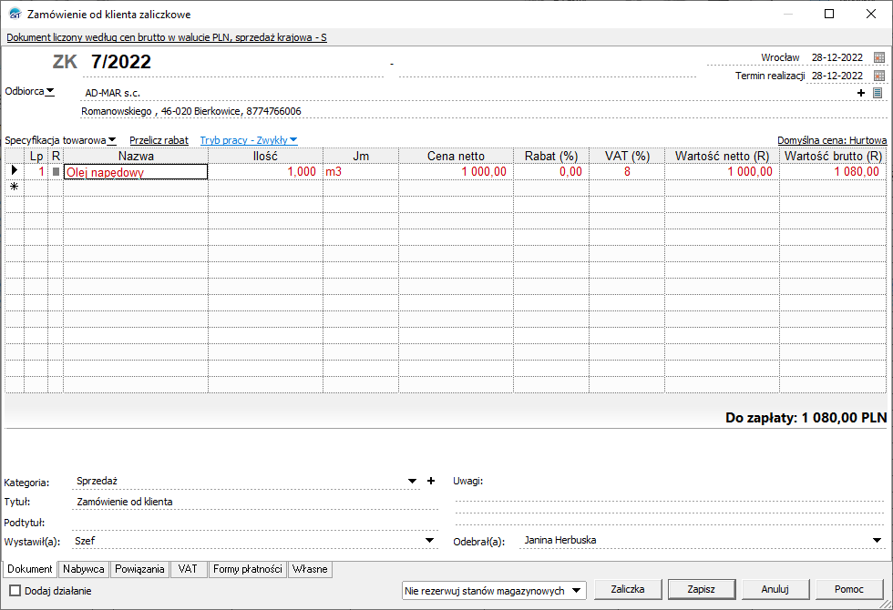This screenshot has height=610, width=893.
Task: Switch to VAT tab
Action: pyautogui.click(x=188, y=569)
